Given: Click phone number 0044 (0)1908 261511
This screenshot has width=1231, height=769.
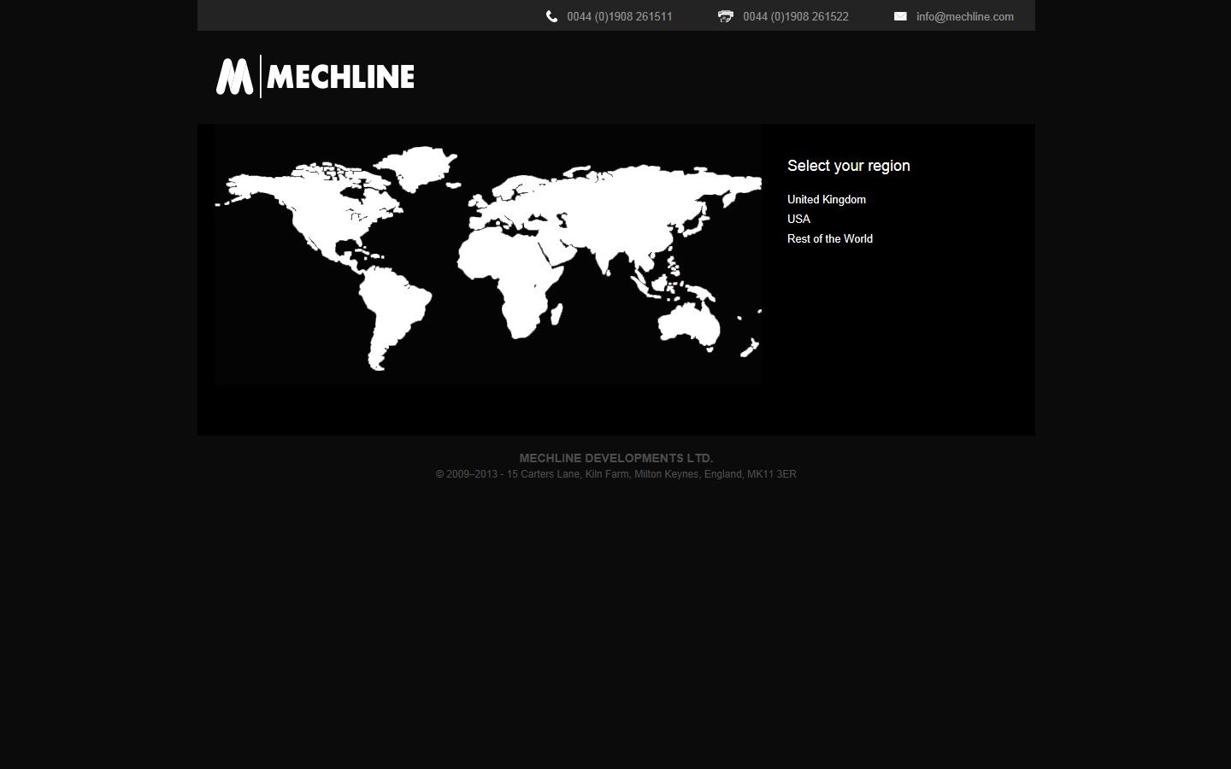Looking at the screenshot, I should pyautogui.click(x=619, y=16).
